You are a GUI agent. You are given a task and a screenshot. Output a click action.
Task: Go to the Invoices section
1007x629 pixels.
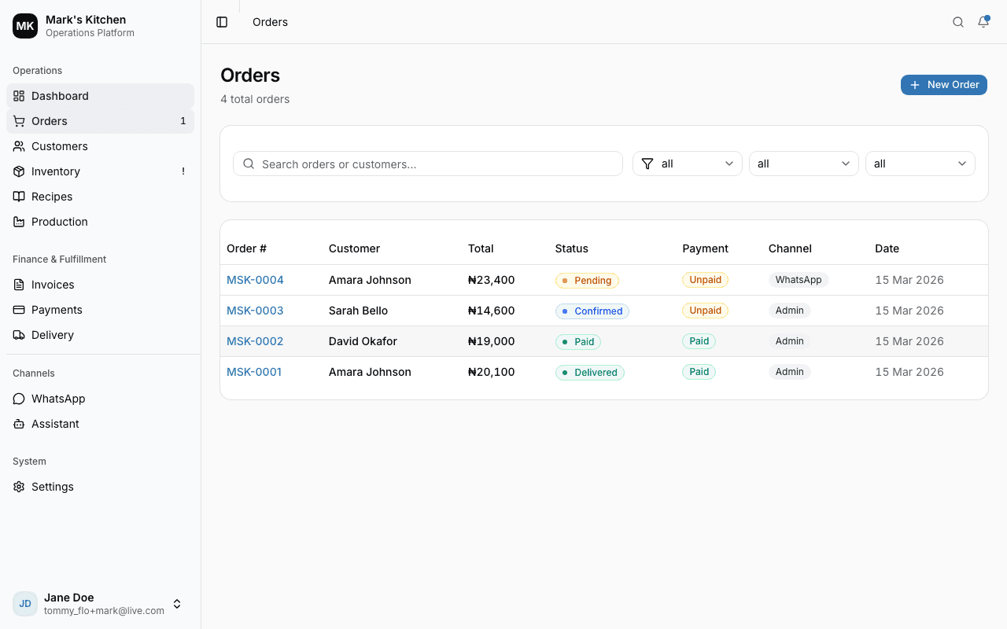pos(51,284)
